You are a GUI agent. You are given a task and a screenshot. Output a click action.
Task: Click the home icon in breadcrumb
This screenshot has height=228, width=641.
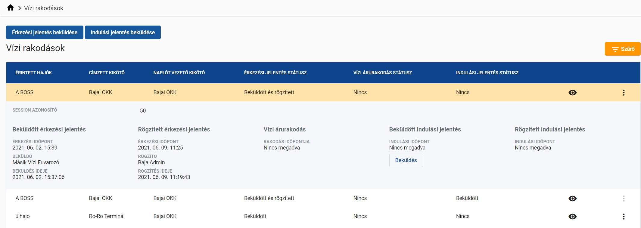click(11, 8)
